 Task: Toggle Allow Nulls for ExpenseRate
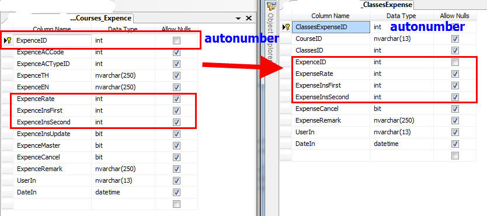coord(455,74)
